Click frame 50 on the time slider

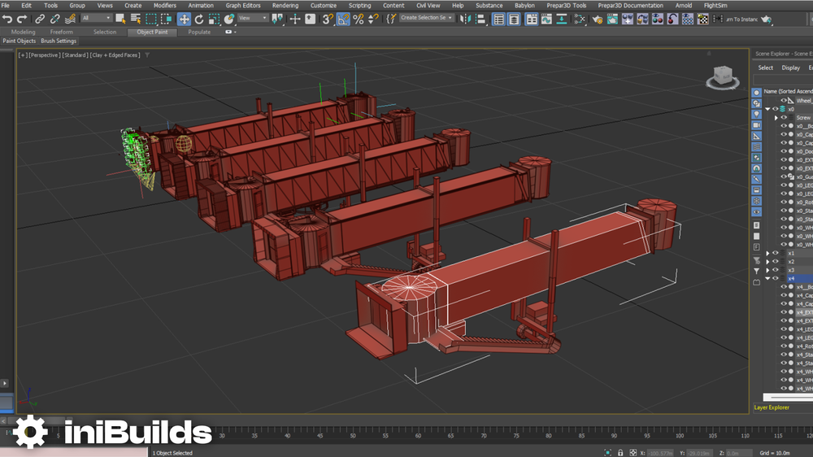click(353, 436)
